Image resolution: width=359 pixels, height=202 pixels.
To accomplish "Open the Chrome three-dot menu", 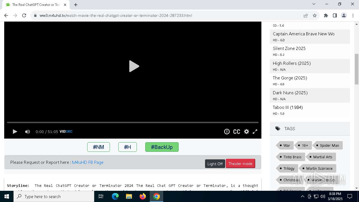I will (353, 15).
